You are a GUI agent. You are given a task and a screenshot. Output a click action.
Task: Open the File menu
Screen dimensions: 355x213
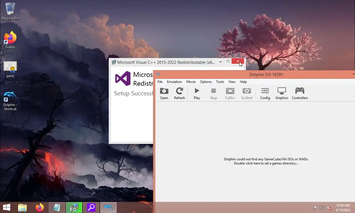point(160,82)
